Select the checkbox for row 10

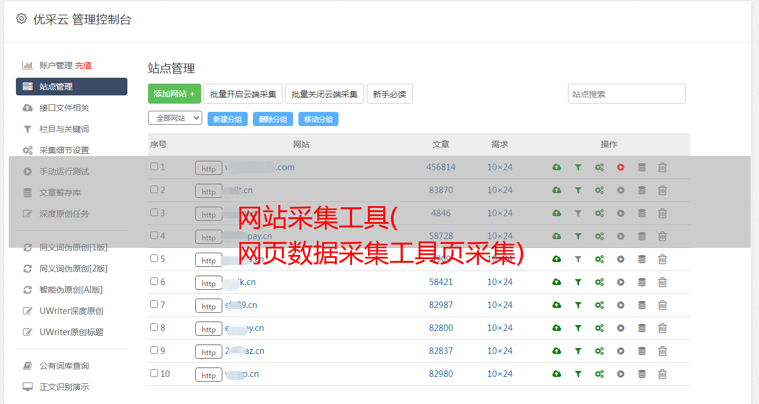[154, 373]
